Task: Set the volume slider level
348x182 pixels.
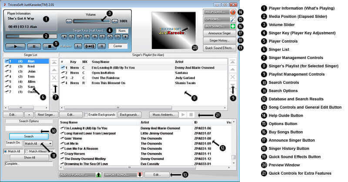Action: click(92, 21)
